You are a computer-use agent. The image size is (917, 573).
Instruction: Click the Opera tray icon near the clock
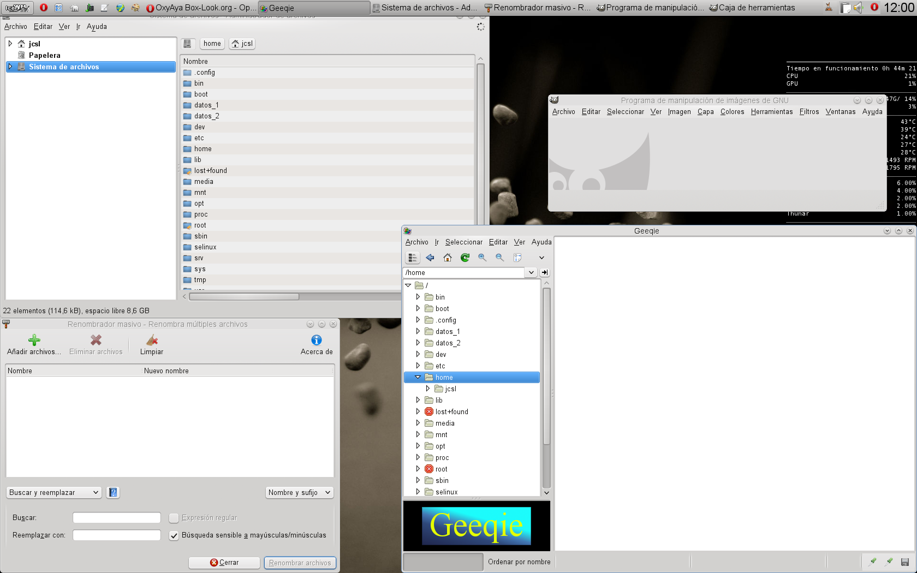pos(874,7)
